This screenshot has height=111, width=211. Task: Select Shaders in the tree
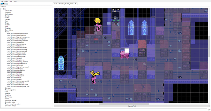7,25
